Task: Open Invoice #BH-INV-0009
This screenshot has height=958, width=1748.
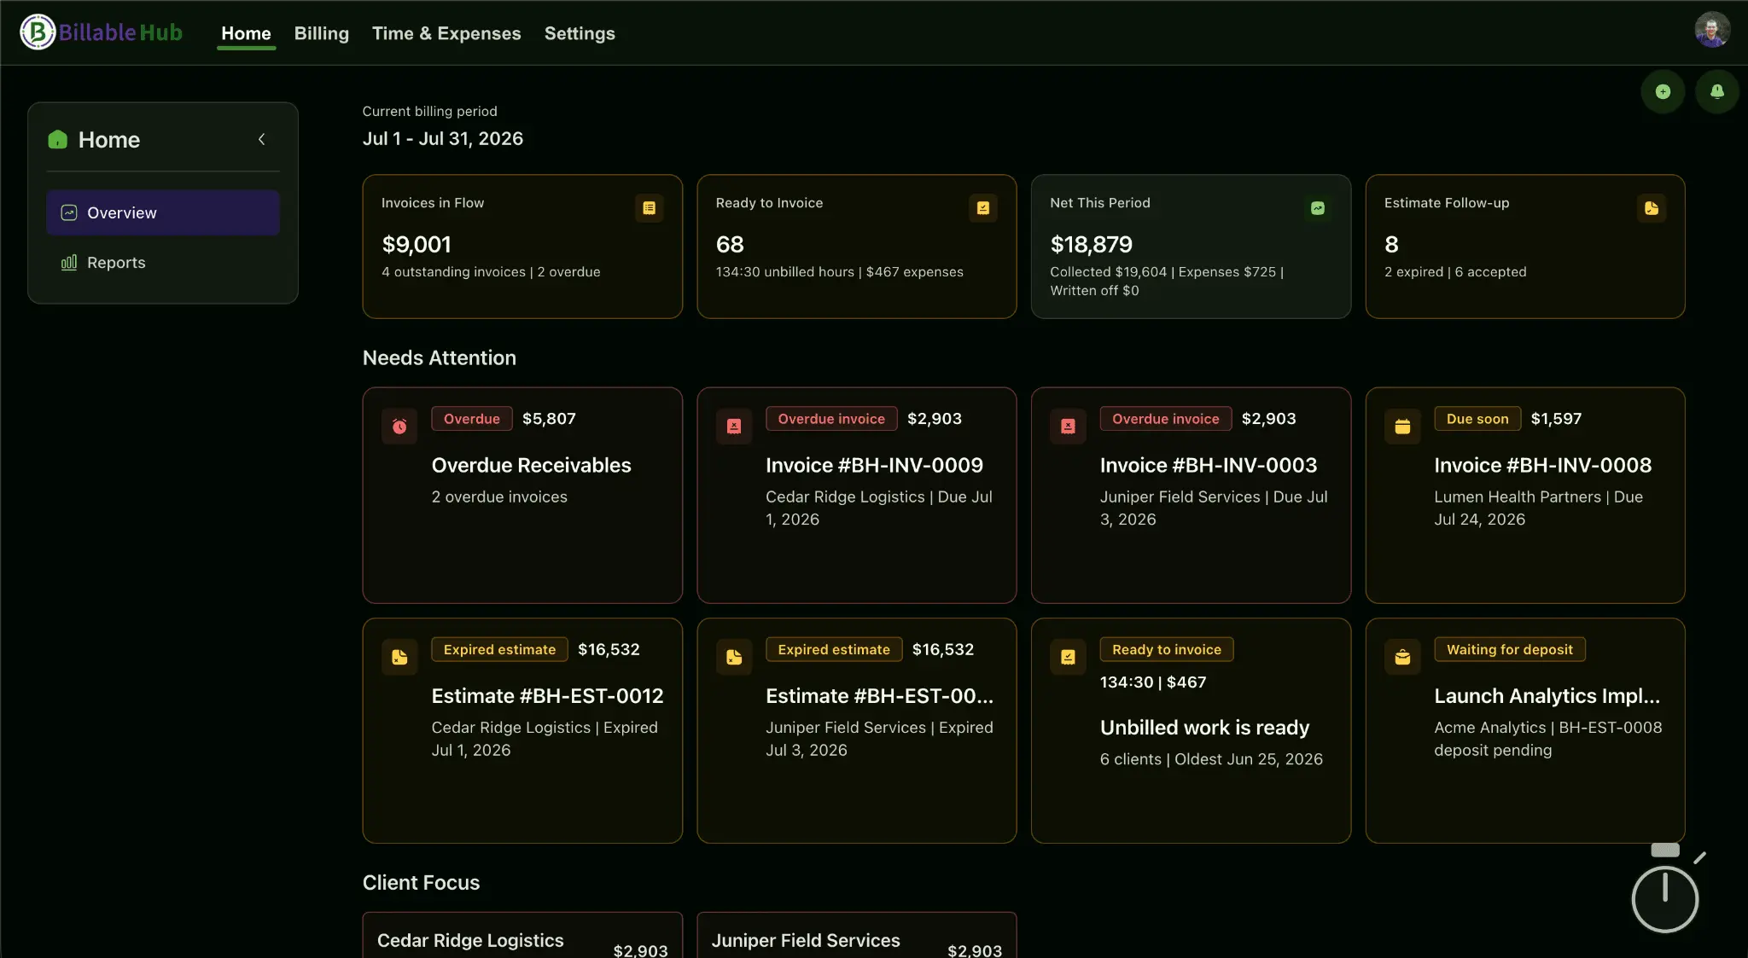Action: (874, 465)
